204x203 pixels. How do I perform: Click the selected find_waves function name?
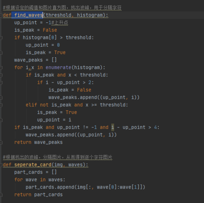[x=28, y=15]
